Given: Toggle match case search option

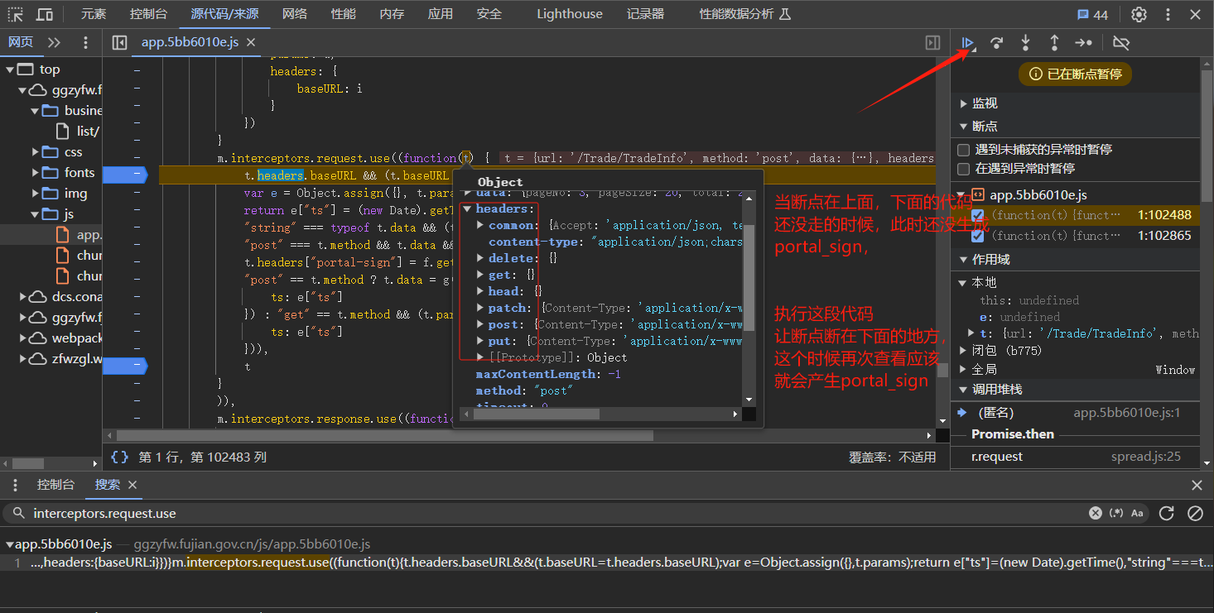Looking at the screenshot, I should coord(1137,513).
